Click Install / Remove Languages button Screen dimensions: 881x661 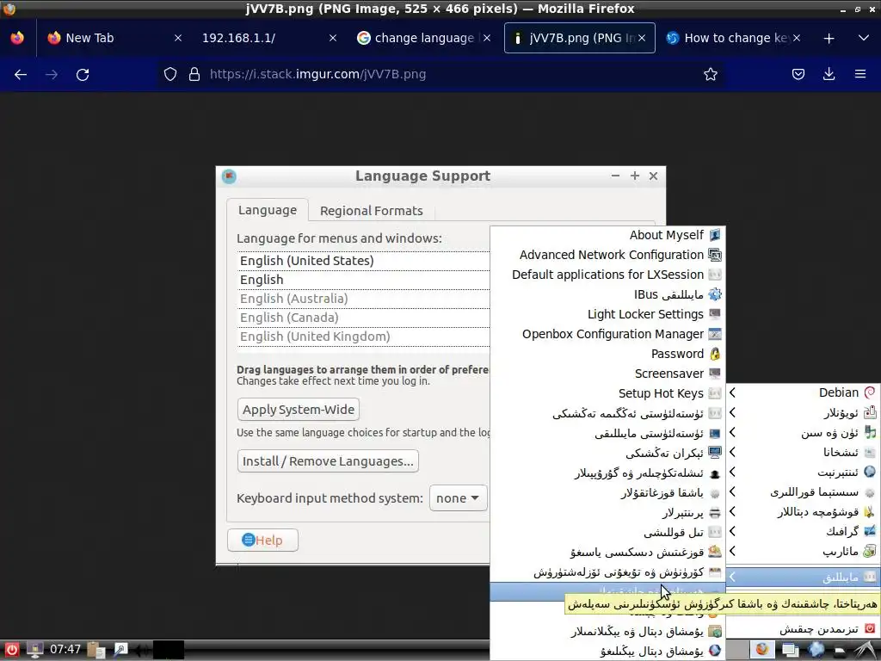(x=328, y=461)
